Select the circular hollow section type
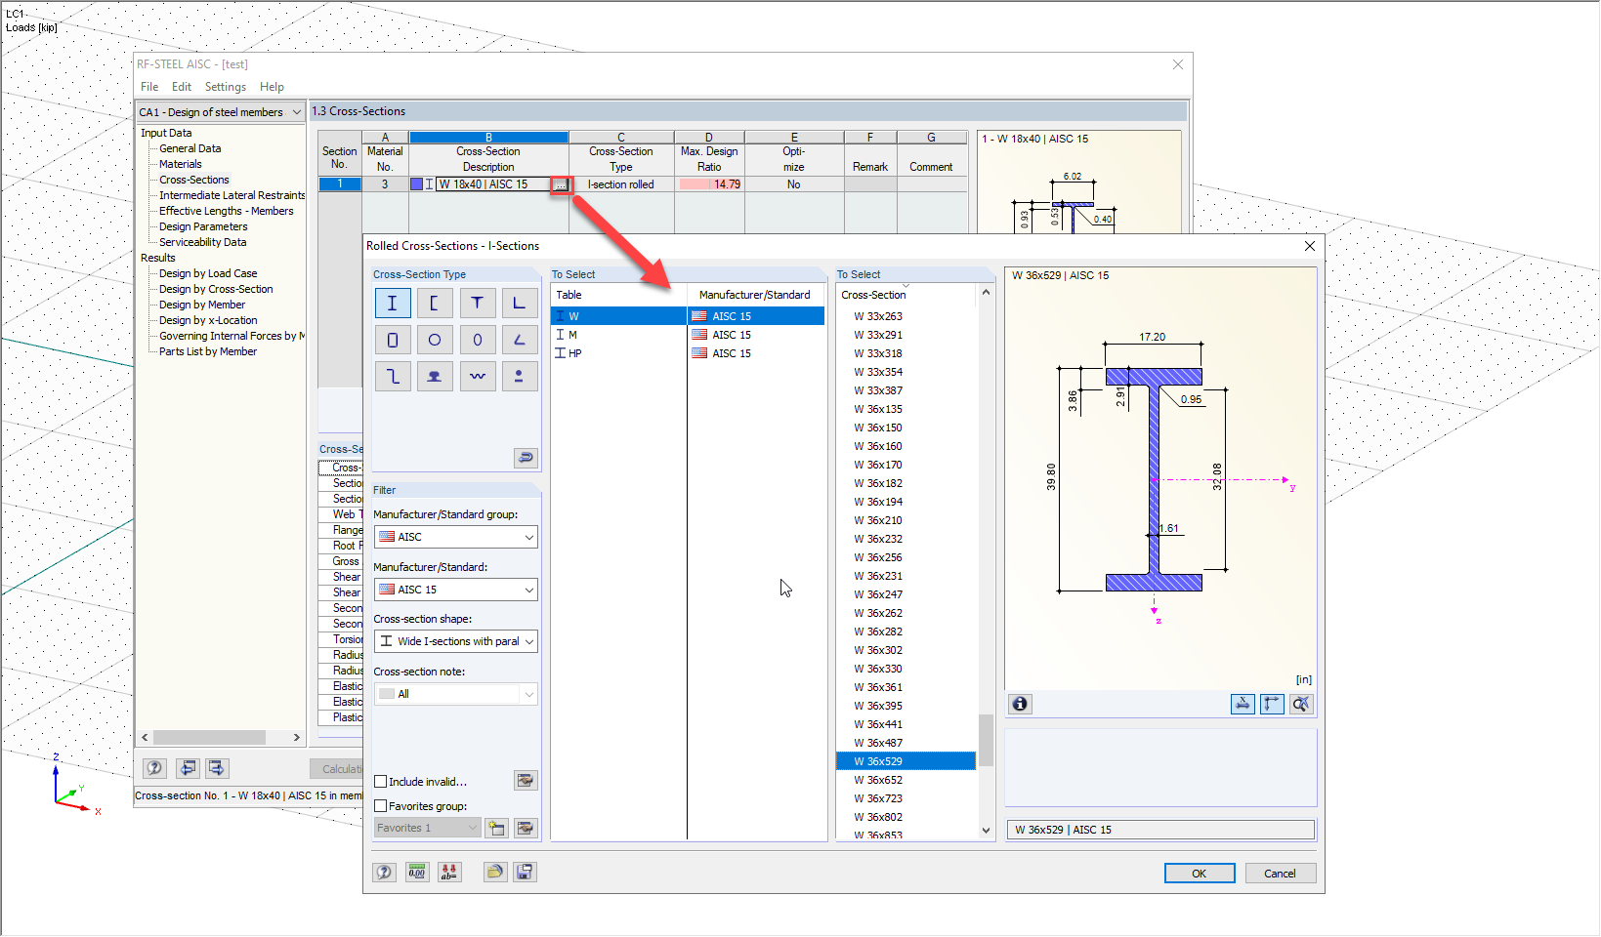Image resolution: width=1601 pixels, height=937 pixels. pyautogui.click(x=434, y=340)
